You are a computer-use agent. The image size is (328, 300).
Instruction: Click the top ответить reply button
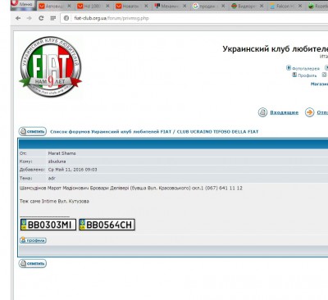click(x=33, y=131)
